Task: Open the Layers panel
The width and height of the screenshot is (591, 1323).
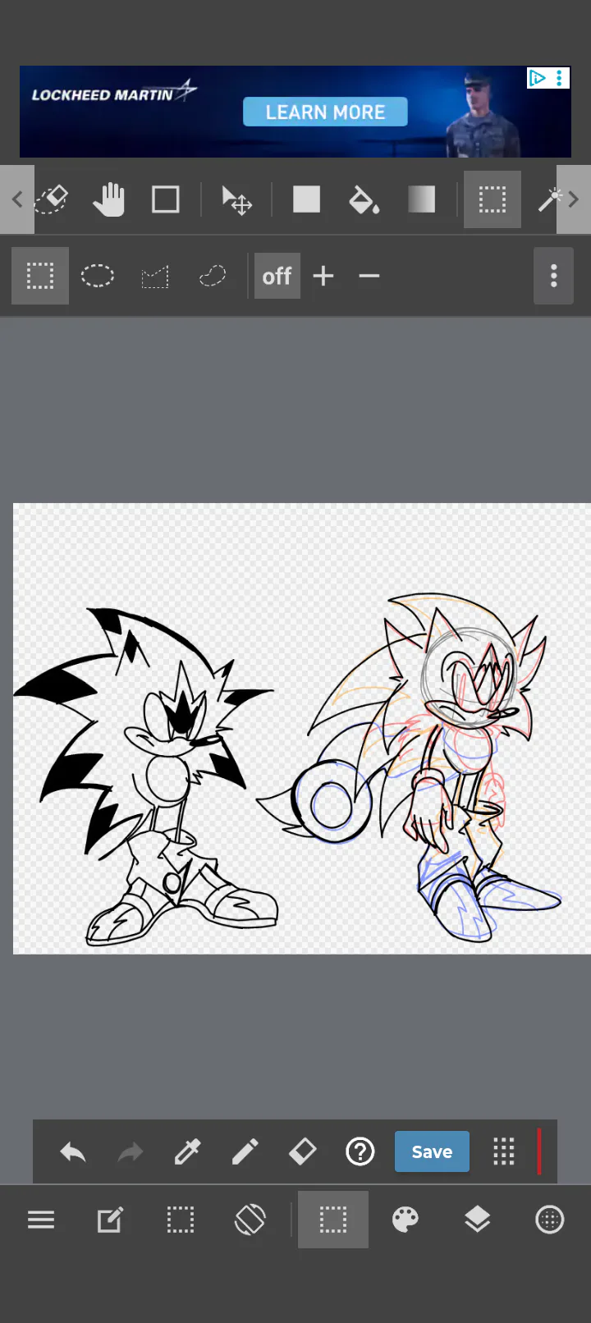Action: 478,1220
